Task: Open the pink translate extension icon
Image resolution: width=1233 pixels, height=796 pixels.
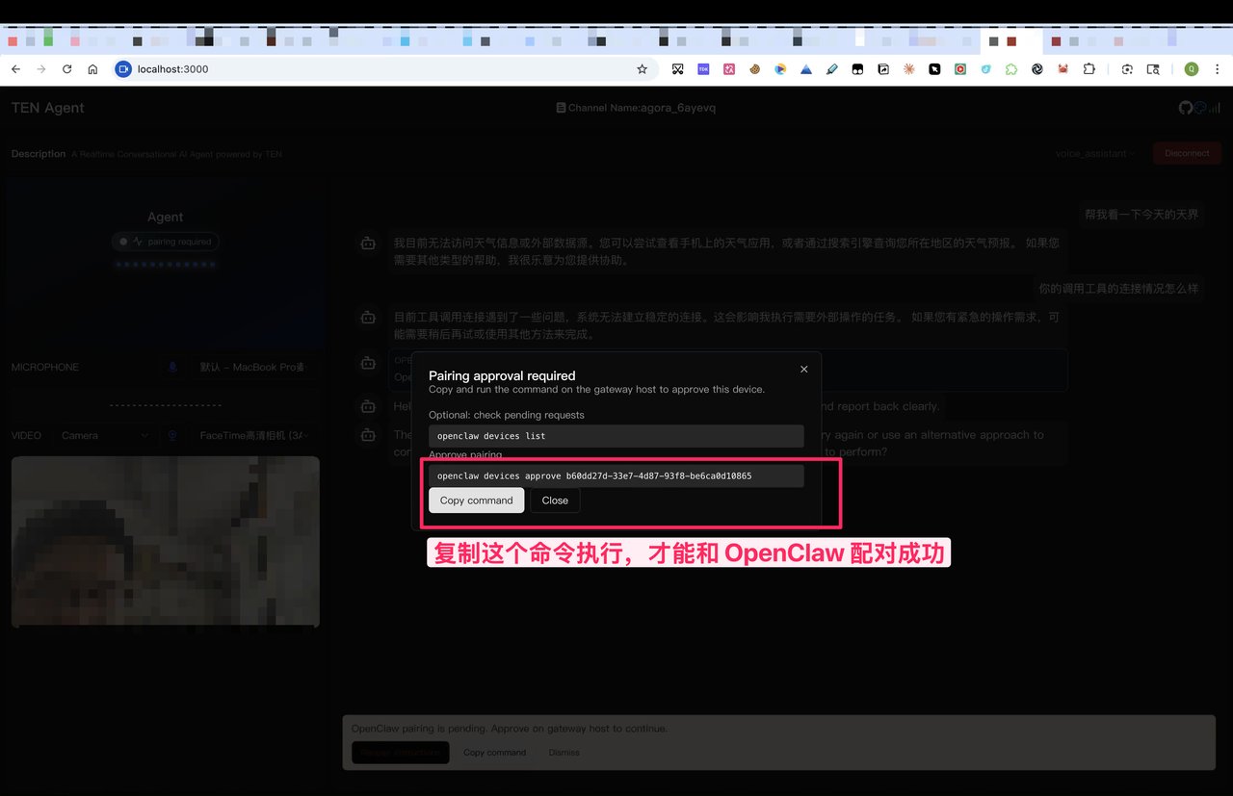Action: tap(729, 69)
